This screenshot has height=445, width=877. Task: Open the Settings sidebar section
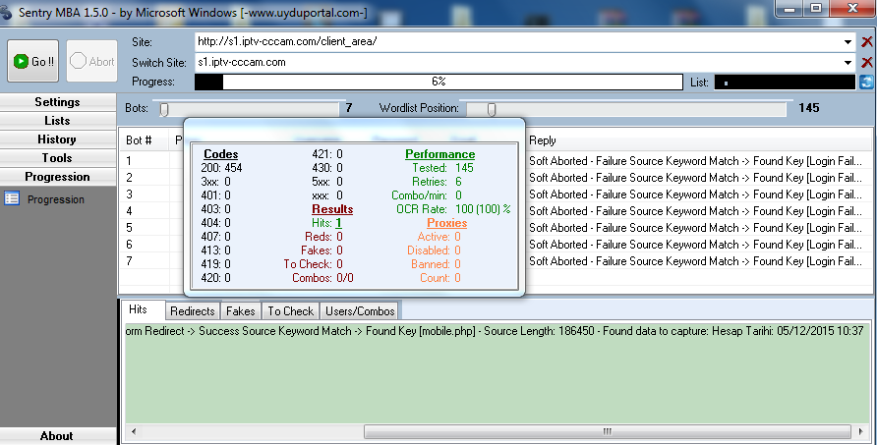[x=57, y=102]
